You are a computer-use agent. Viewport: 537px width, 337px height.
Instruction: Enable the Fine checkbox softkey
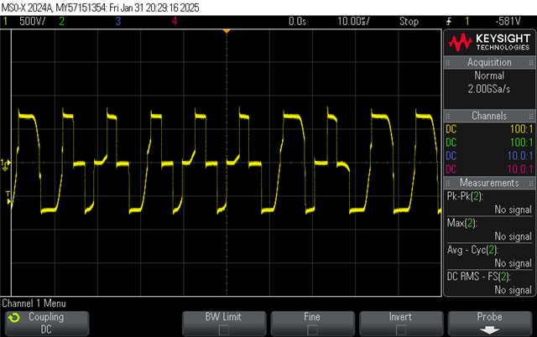point(312,330)
